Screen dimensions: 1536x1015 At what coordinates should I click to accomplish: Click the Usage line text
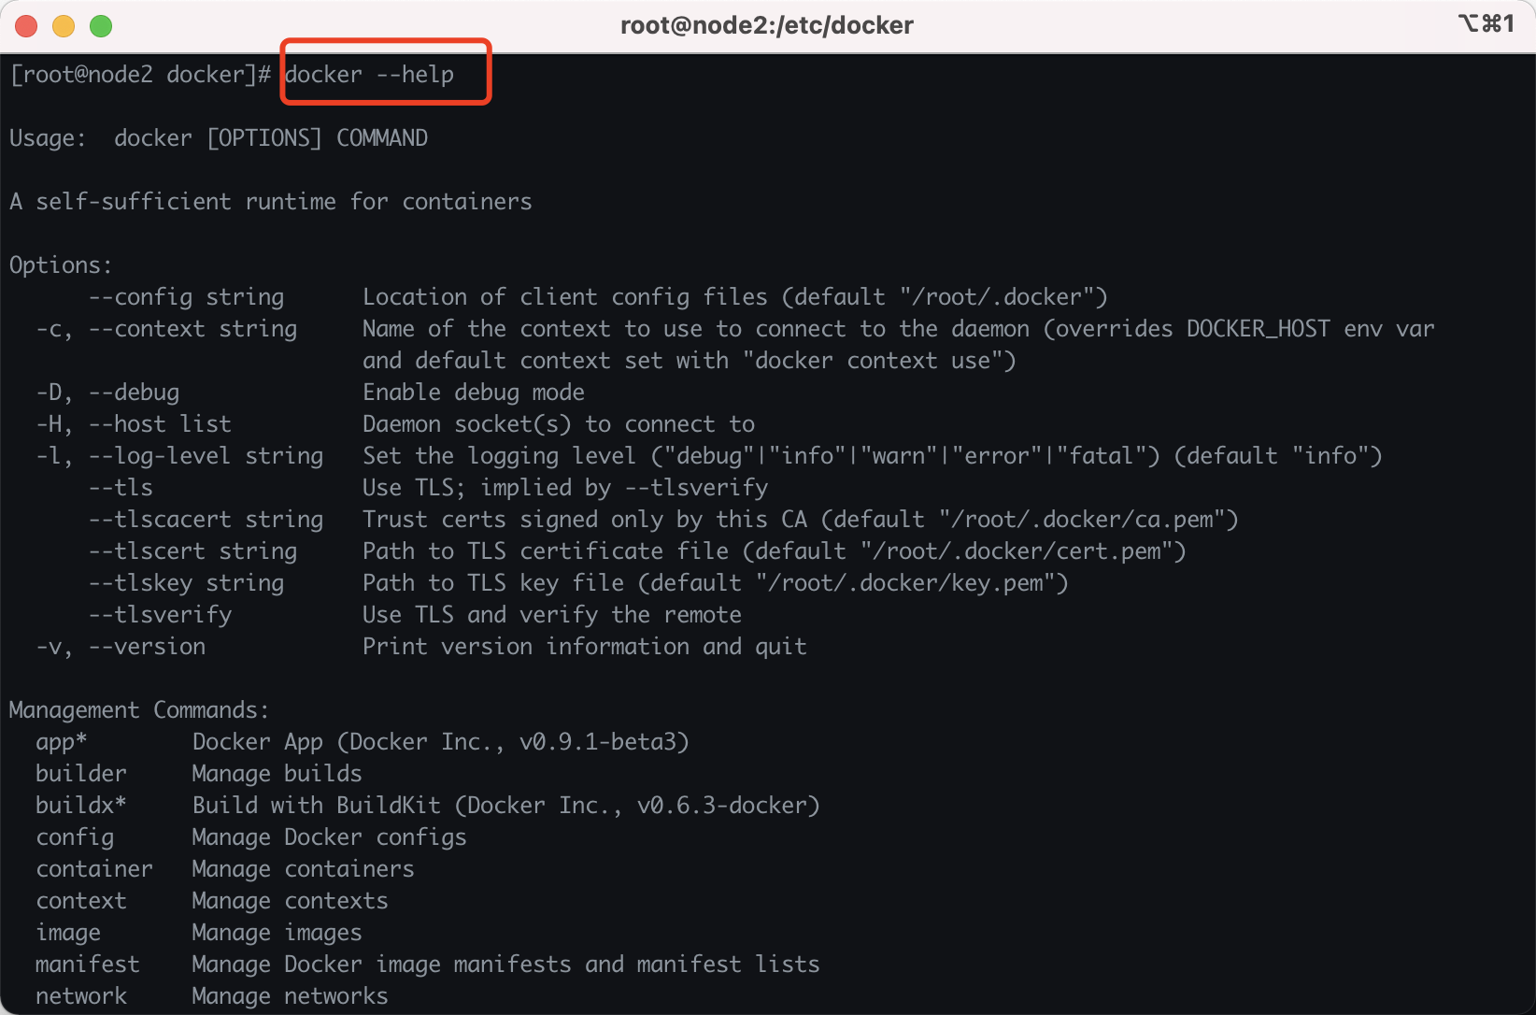(x=219, y=138)
